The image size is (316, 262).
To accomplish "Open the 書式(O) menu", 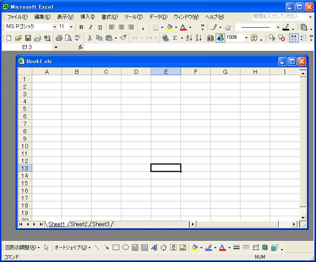I will [x=109, y=17].
